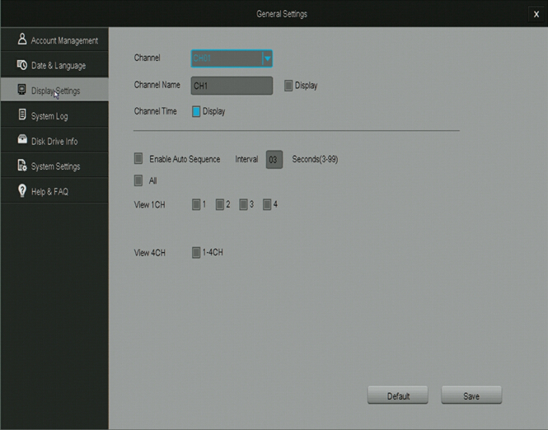Click the Save button
Viewport: 548px width, 430px height.
pyautogui.click(x=471, y=395)
